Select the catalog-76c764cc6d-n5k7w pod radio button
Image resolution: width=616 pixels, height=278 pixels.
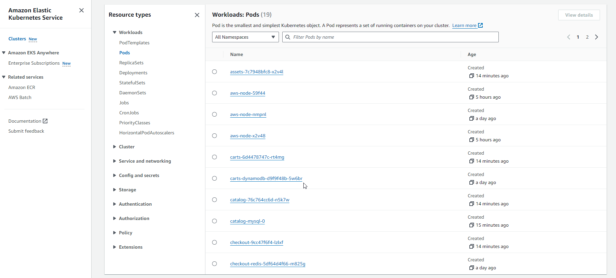[214, 200]
